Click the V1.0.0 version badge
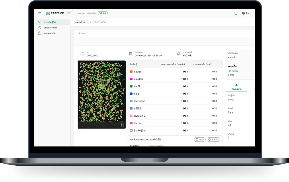Viewport: 289px width, 182px height. (x=103, y=13)
